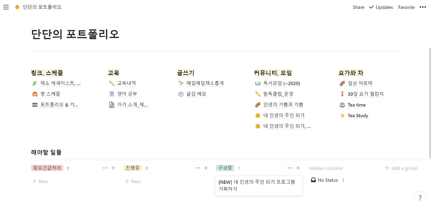Click the book icon beside 독서모임 (~2020)

[257, 83]
